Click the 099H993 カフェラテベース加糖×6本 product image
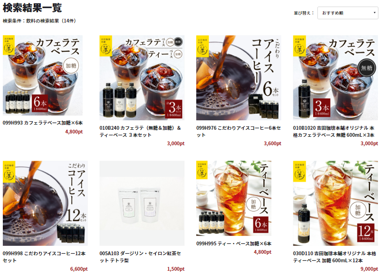Viewport: 385px width, 274px height. [43, 75]
